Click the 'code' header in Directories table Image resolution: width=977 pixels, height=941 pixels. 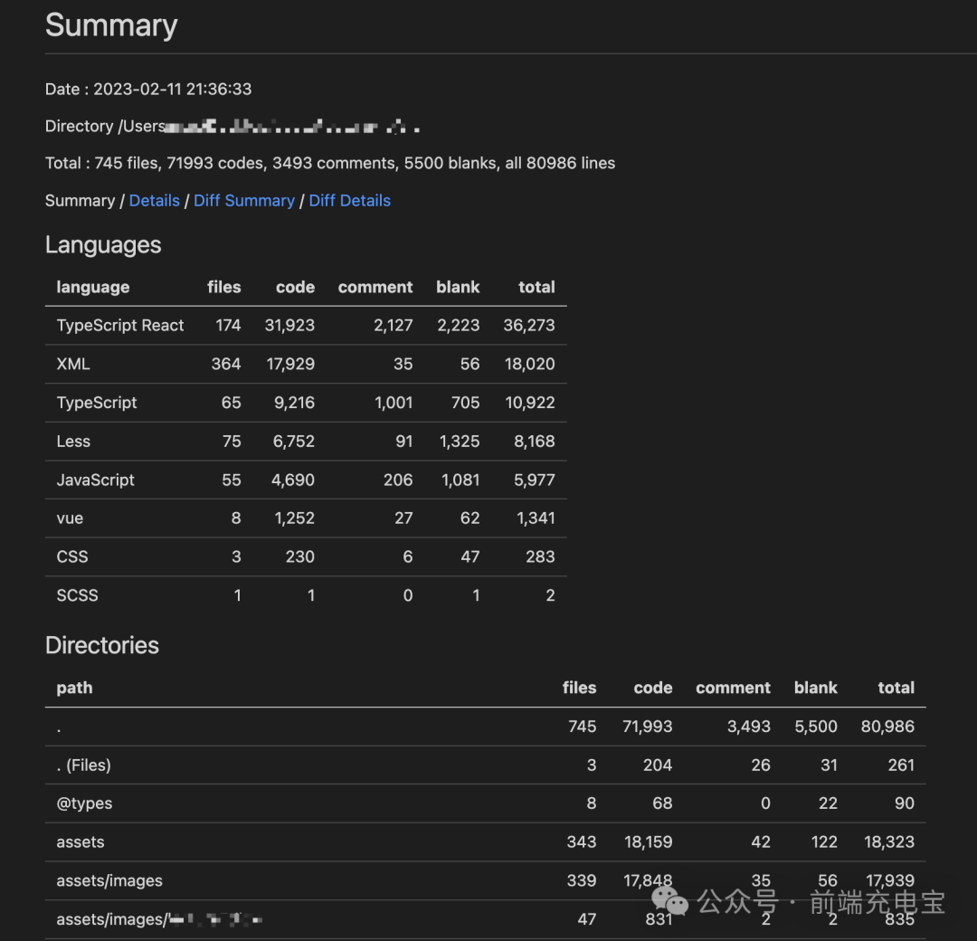click(x=653, y=688)
